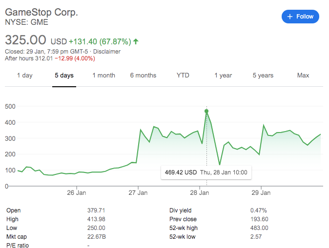Viewport: 329px width, 248px height.
Task: Click the 26 Jan axis label
Action: click(x=77, y=193)
